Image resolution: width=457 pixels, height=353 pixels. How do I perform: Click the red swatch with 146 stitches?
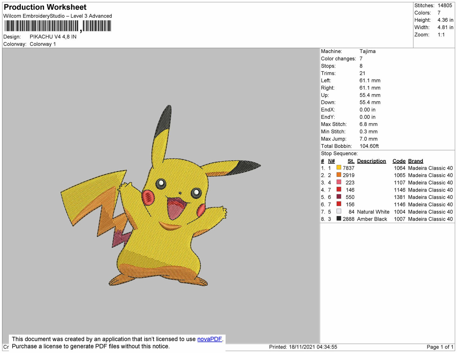point(339,189)
